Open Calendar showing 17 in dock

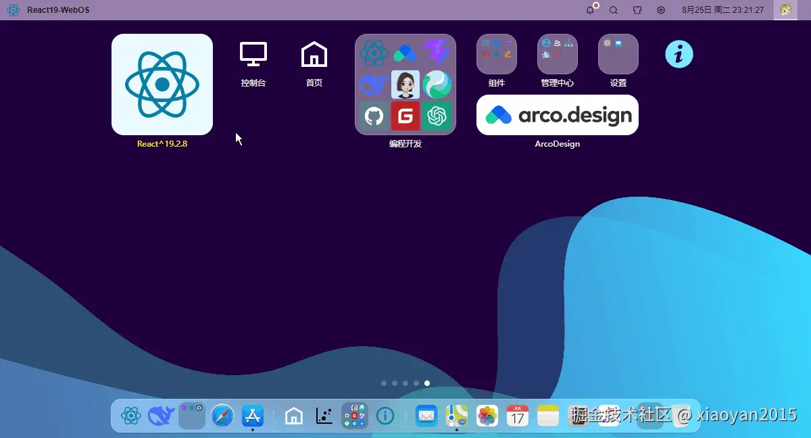pos(518,416)
